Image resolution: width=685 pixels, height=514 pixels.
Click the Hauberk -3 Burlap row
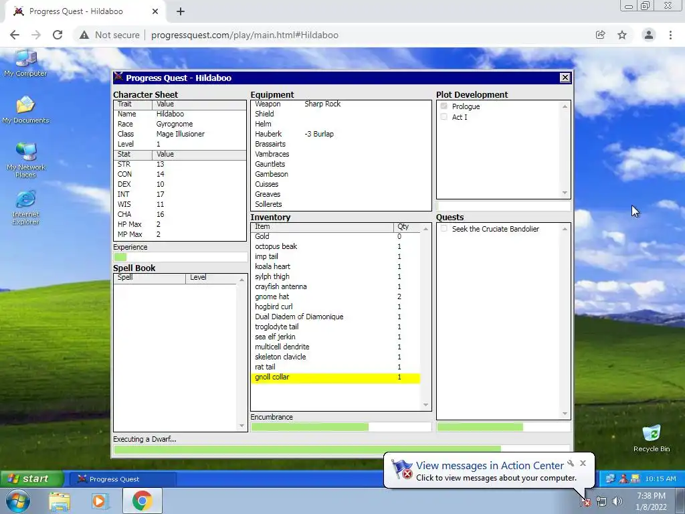click(x=340, y=134)
